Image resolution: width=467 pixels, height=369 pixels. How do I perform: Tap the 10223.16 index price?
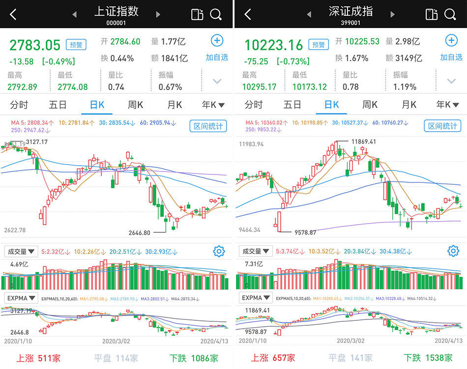pyautogui.click(x=273, y=45)
